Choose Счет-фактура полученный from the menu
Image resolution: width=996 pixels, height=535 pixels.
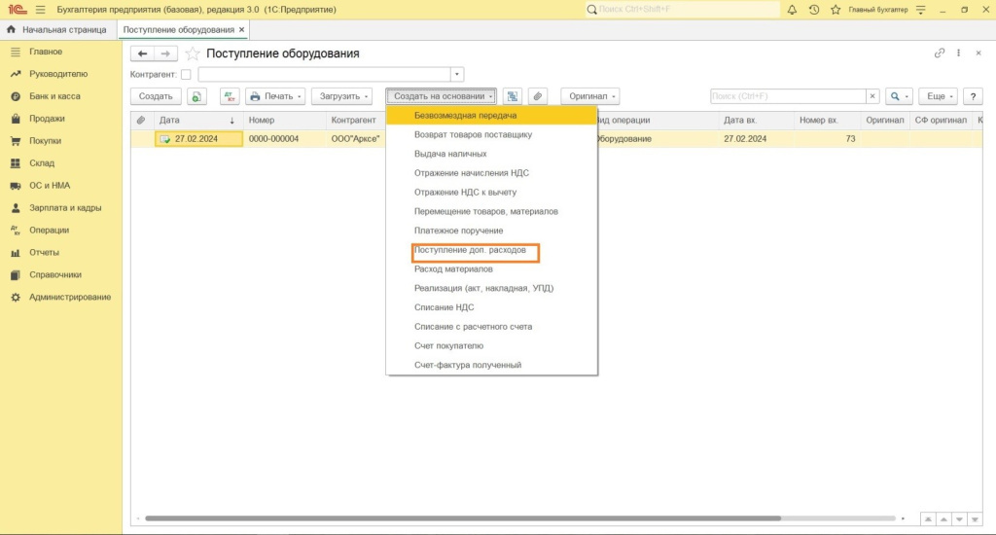468,365
